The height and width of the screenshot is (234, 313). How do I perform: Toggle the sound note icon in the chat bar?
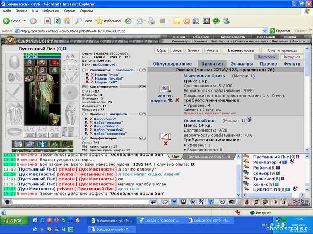(x=211, y=202)
